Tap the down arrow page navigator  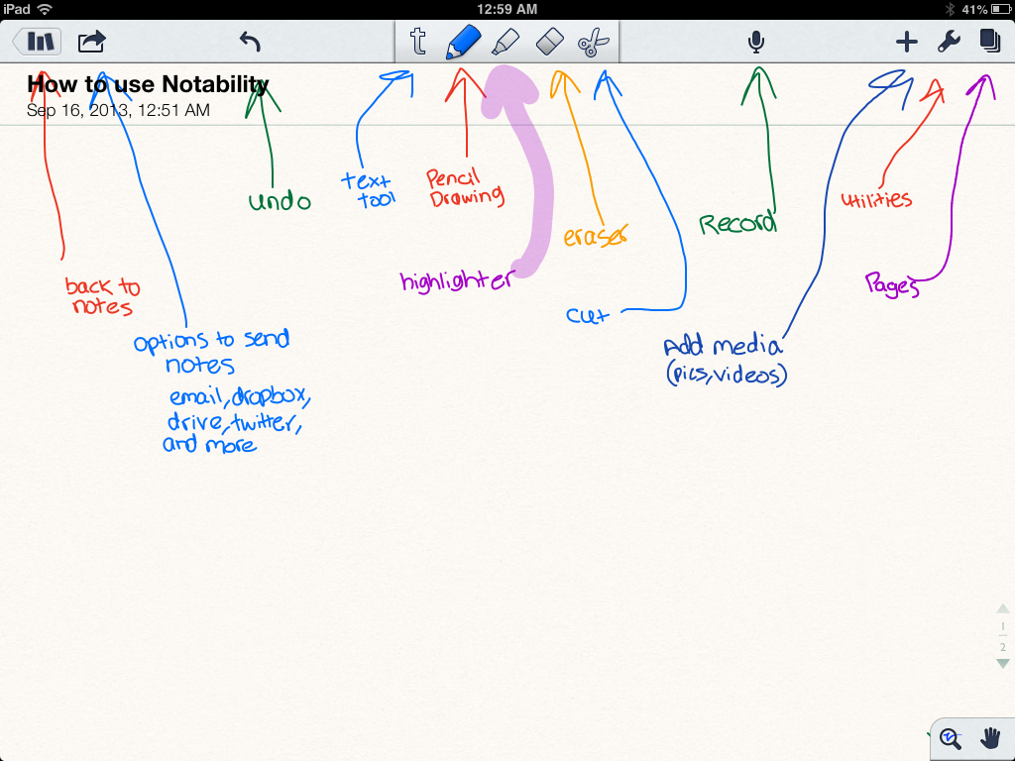pyautogui.click(x=1003, y=664)
